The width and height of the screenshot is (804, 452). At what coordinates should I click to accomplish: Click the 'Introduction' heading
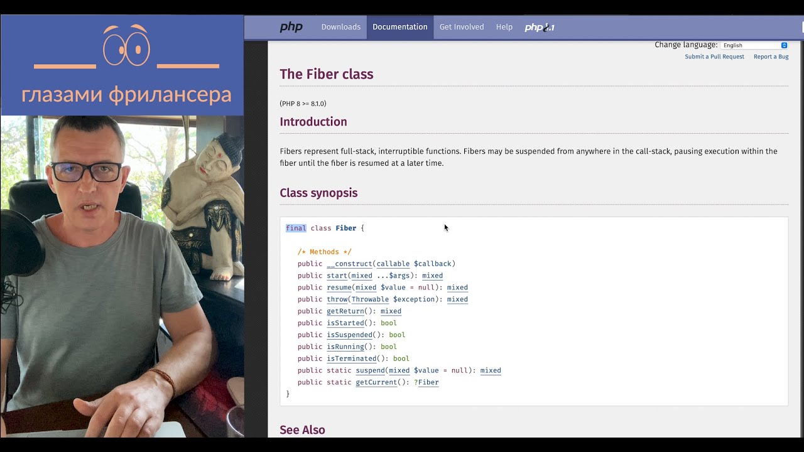coord(313,122)
